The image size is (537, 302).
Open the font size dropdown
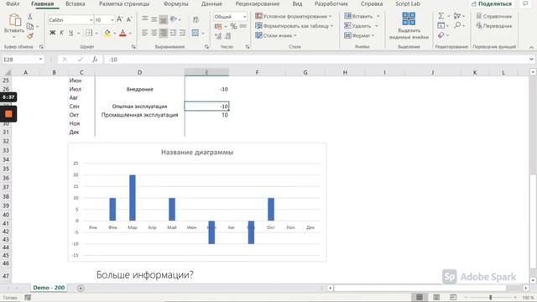click(x=112, y=20)
